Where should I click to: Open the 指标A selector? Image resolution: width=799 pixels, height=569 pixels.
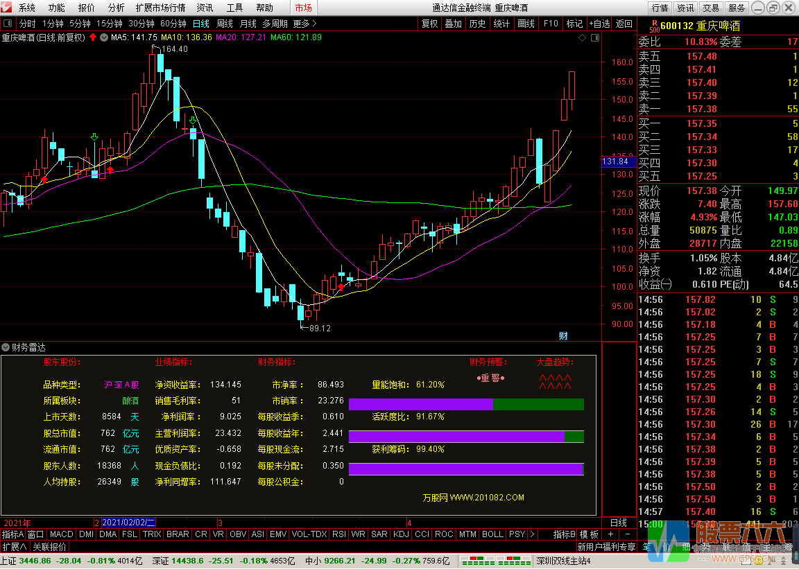[x=12, y=534]
